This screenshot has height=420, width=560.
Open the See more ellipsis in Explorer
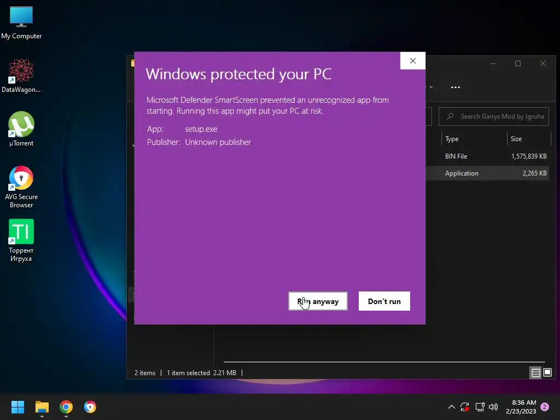click(456, 87)
